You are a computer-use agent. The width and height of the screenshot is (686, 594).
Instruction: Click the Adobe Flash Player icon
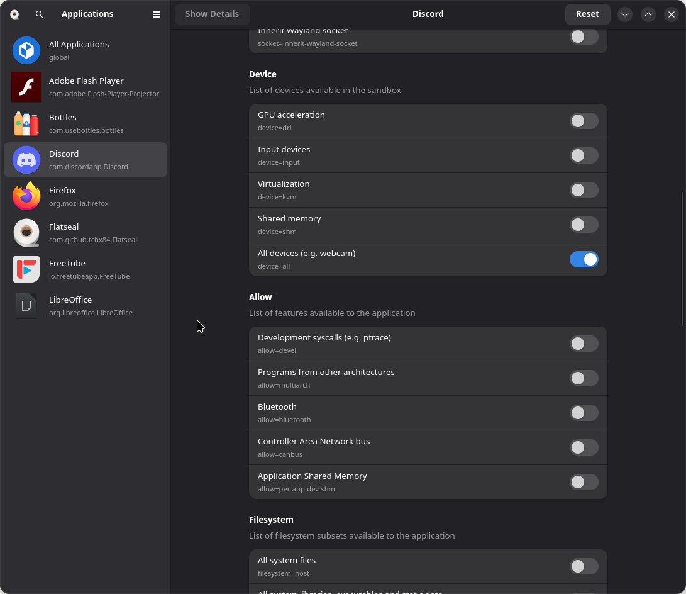point(26,87)
